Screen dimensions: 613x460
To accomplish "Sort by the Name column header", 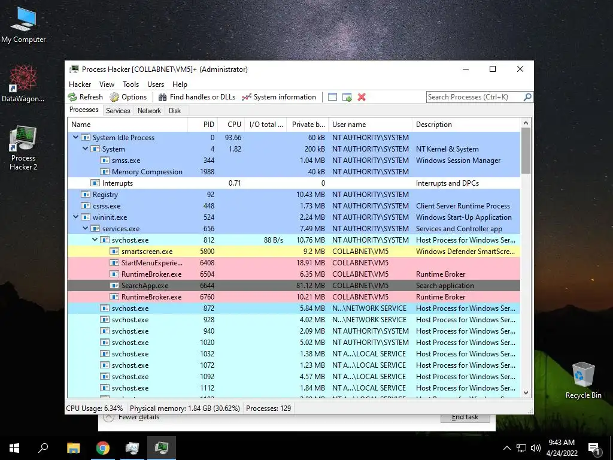I will 128,125.
